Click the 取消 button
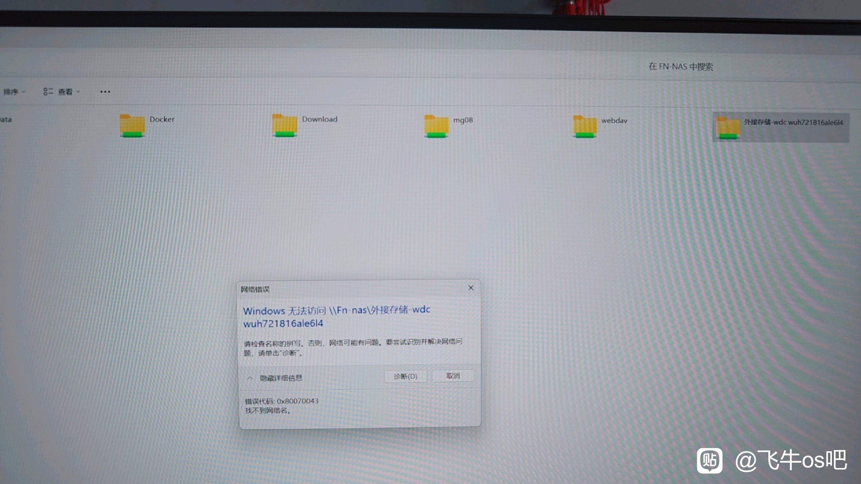 click(453, 376)
